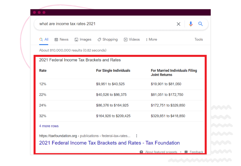The width and height of the screenshot is (241, 166).
Task: Click the Feedback link
Action: point(196,152)
